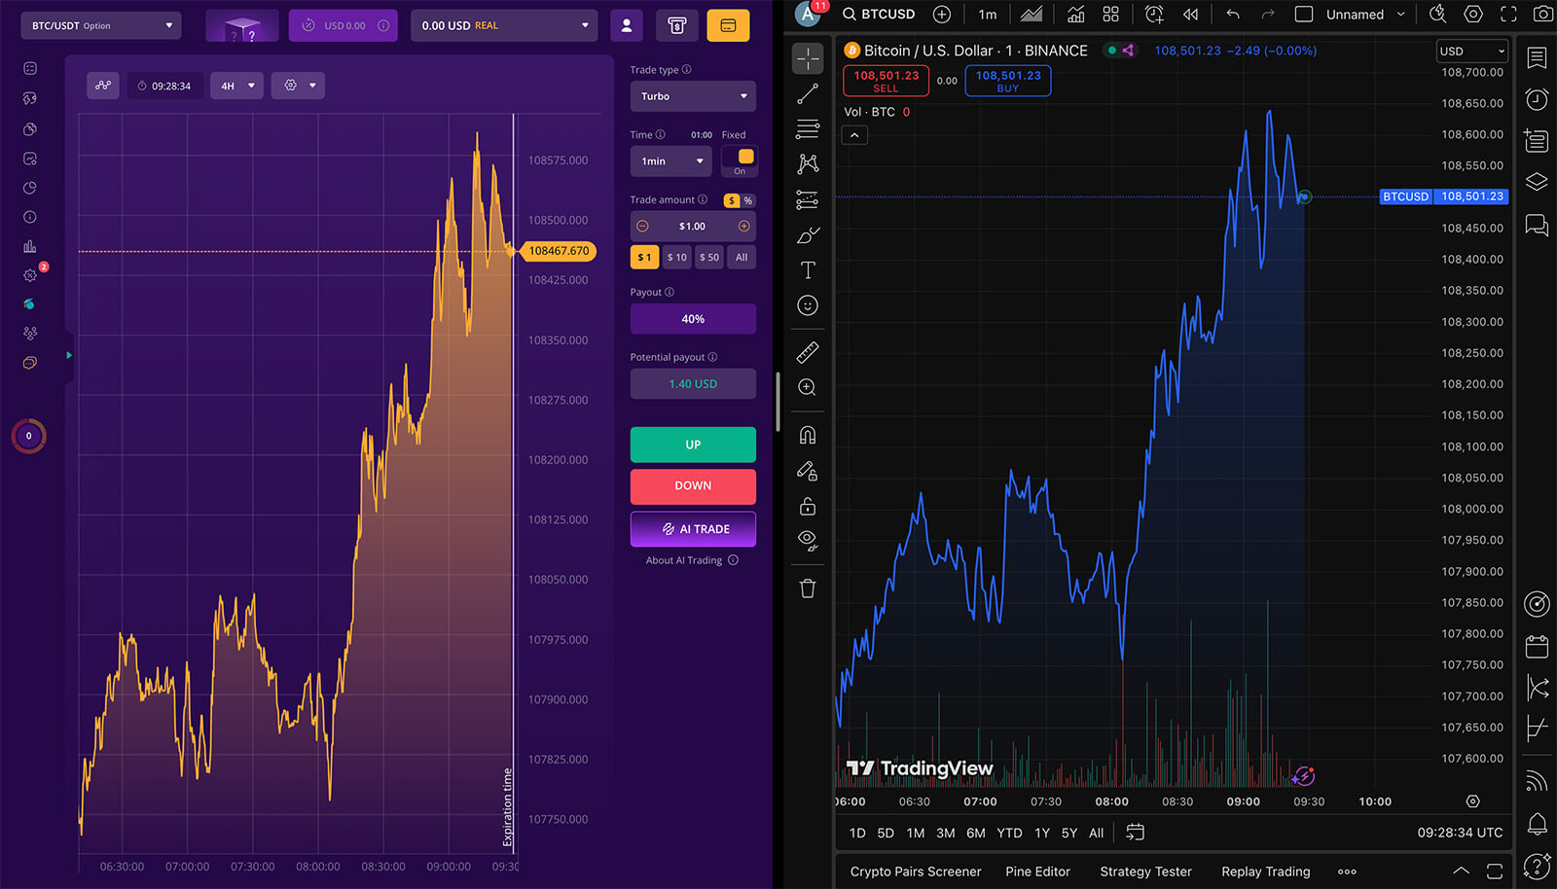The height and width of the screenshot is (889, 1557).
Task: Toggle drawings visibility eye icon
Action: 808,540
